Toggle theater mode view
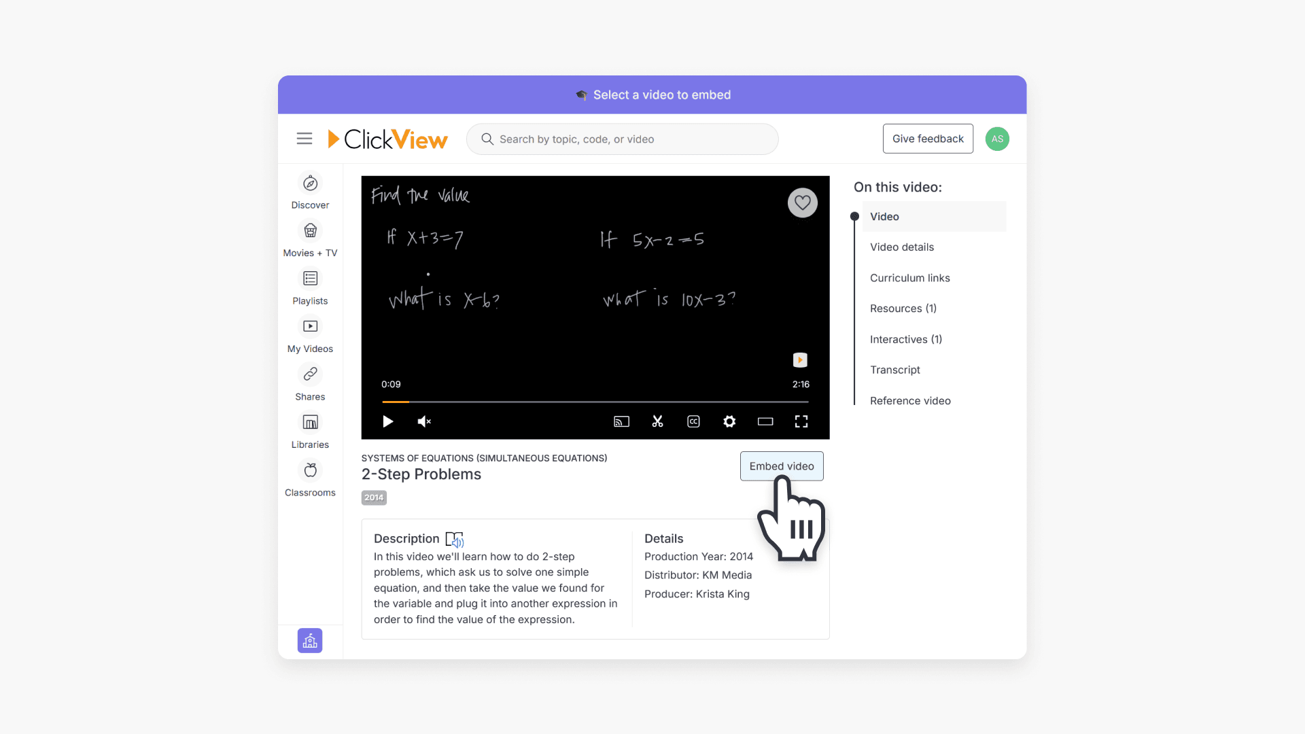 [765, 421]
